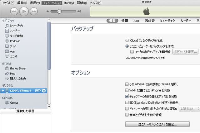Open the ブック library icon

[7, 46]
